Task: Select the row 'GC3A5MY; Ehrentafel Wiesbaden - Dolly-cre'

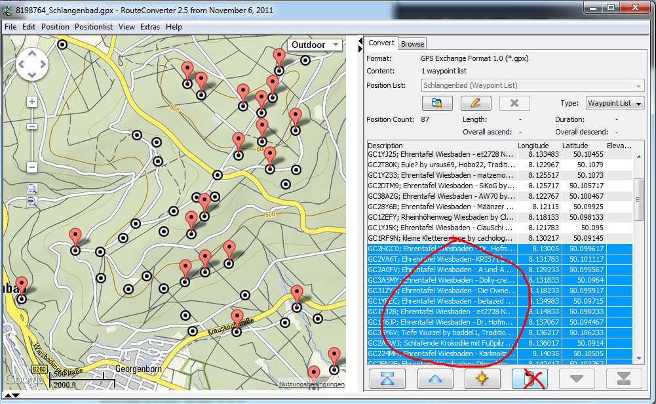Action: [500, 280]
